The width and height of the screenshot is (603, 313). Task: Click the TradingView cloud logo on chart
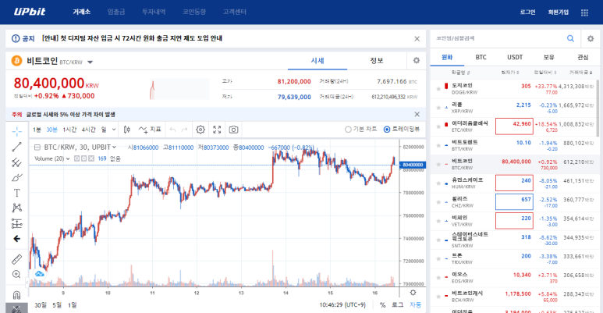39,274
